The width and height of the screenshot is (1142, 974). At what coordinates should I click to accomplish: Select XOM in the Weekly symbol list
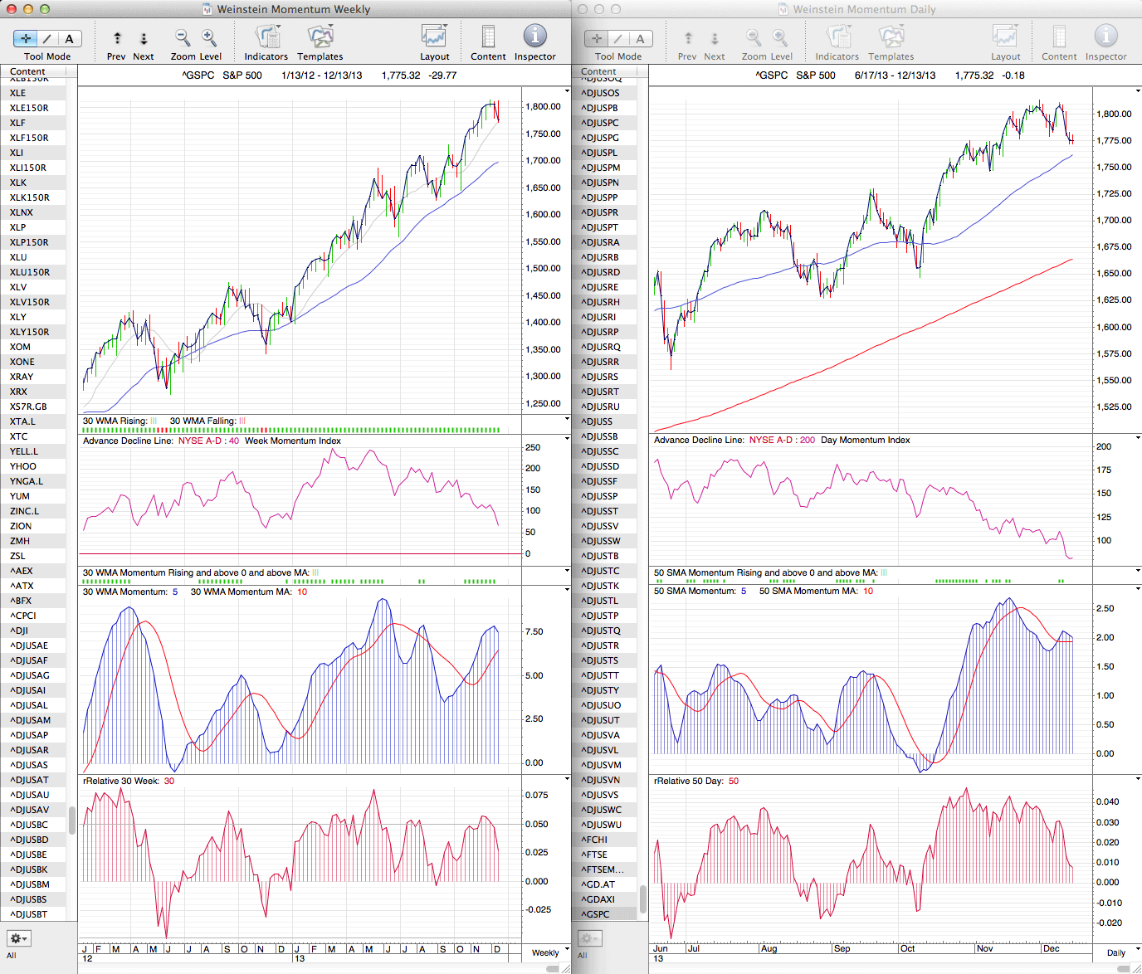coord(33,347)
